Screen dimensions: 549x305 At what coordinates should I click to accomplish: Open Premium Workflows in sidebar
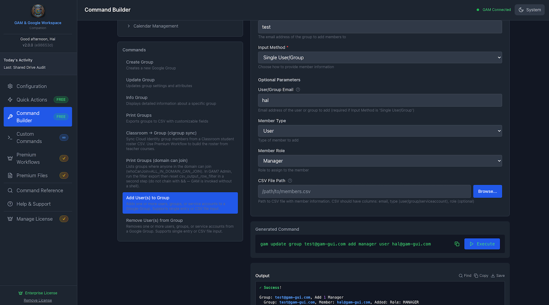[x=38, y=158]
